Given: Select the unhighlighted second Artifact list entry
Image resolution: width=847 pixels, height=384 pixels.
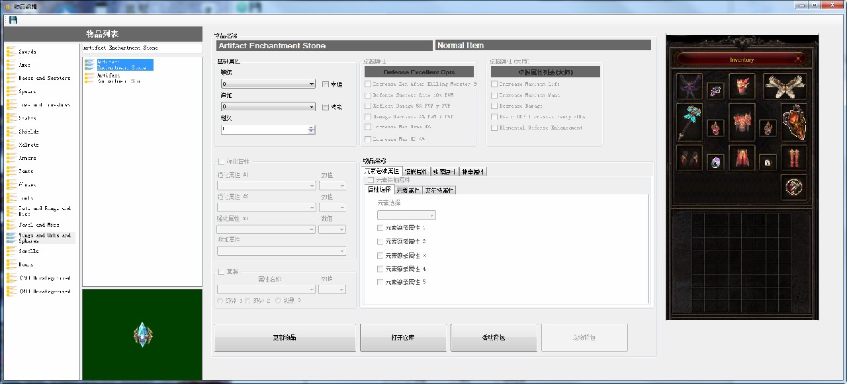Looking at the screenshot, I should point(119,78).
